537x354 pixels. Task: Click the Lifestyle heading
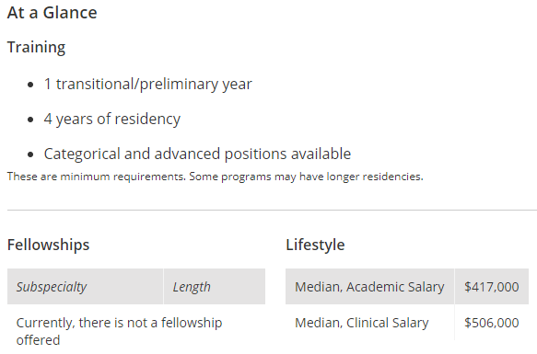(315, 245)
